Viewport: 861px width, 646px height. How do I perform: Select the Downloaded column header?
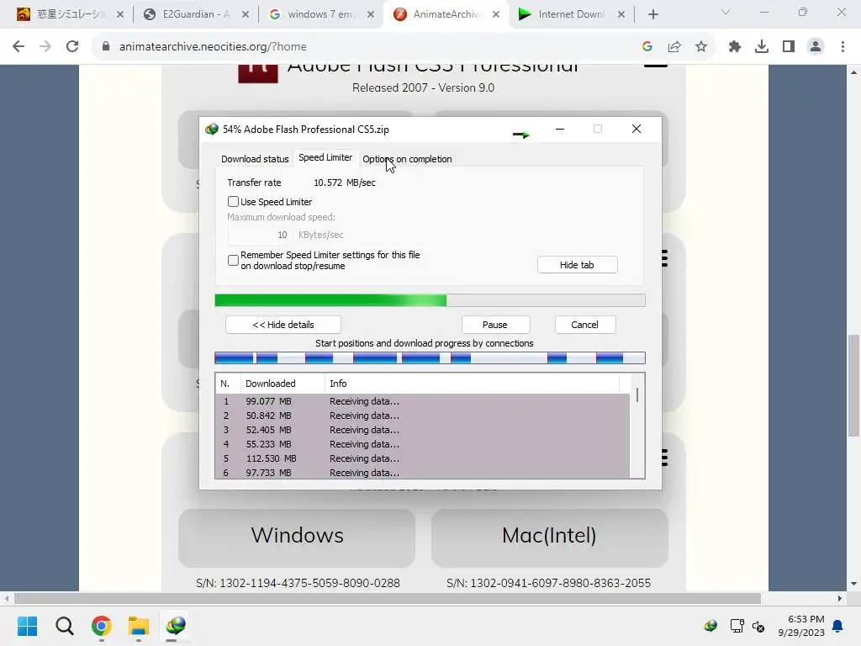(x=283, y=384)
